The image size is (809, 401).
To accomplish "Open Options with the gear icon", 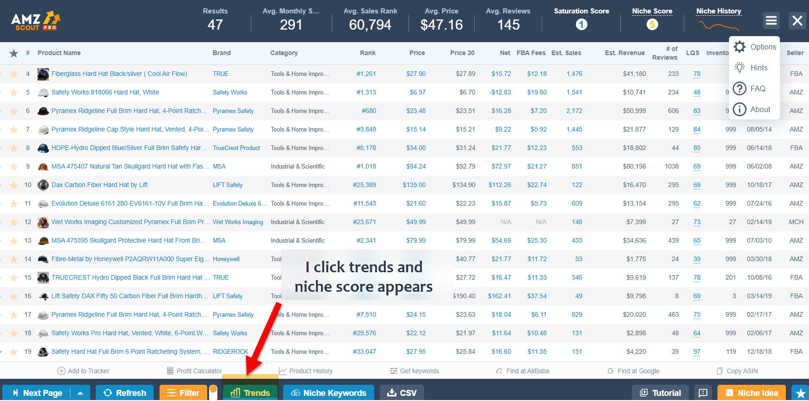I will (740, 47).
